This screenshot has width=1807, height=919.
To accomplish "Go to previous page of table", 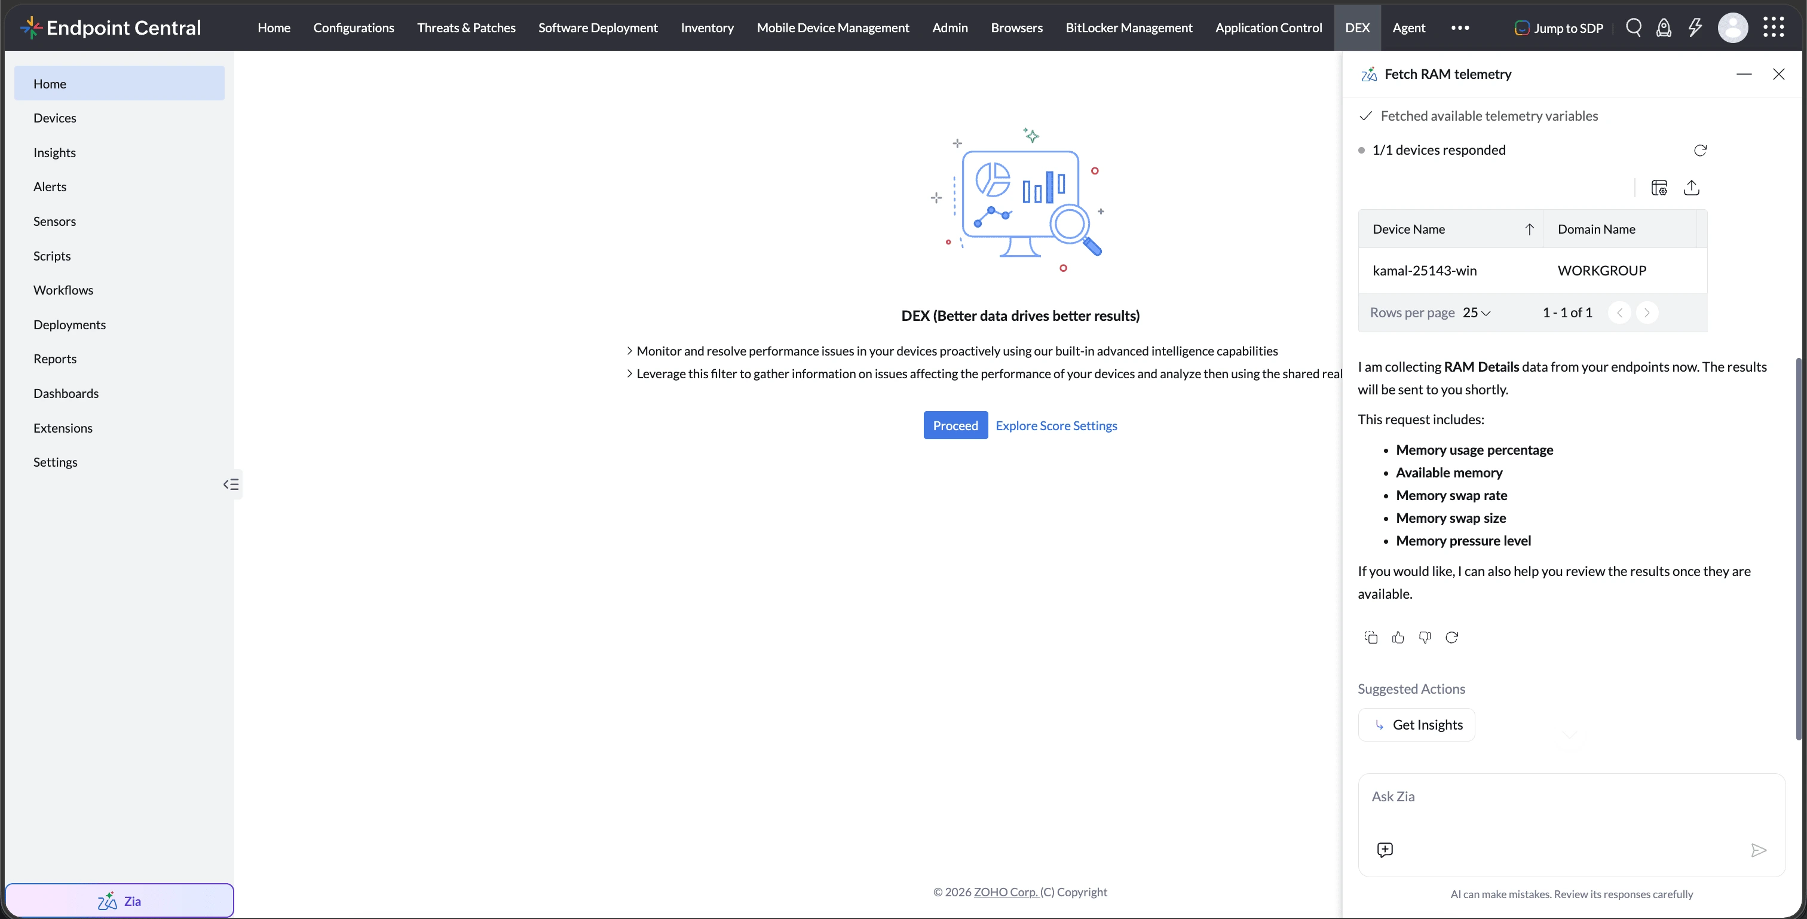I will point(1619,312).
